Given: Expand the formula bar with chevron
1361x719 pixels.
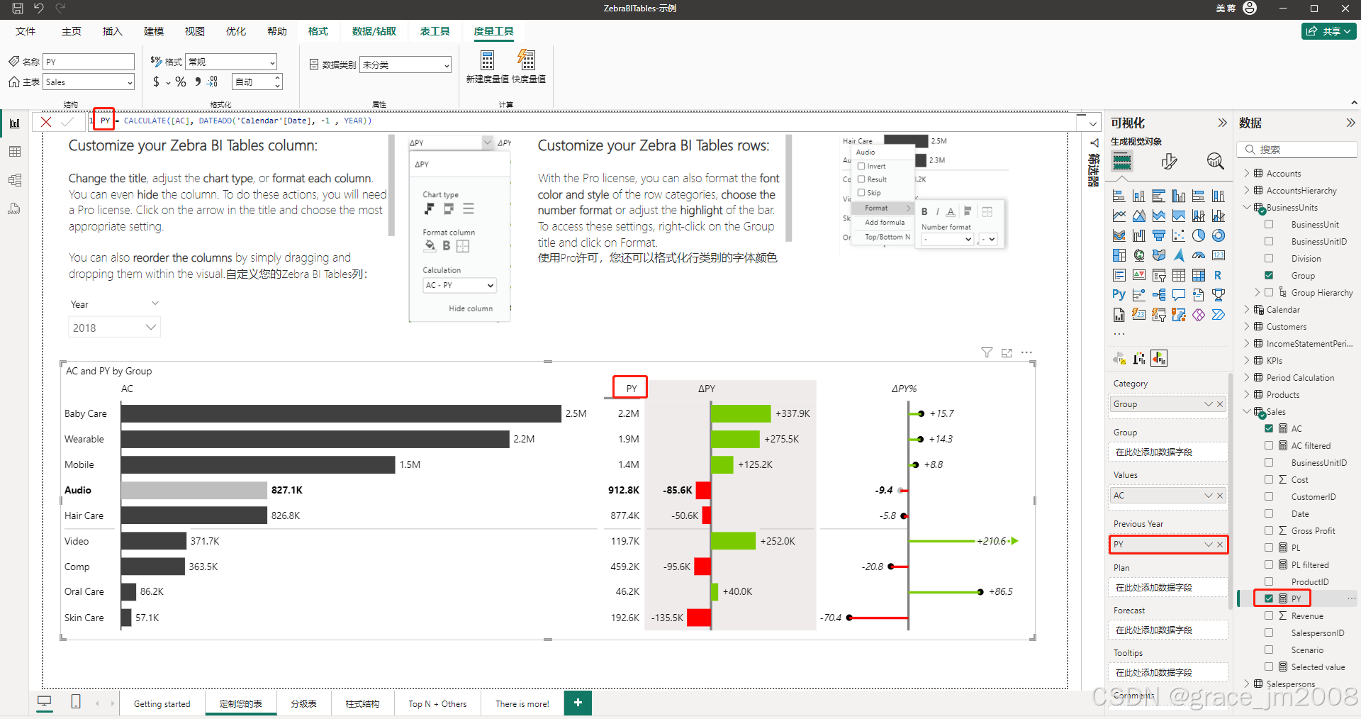Looking at the screenshot, I should (x=1093, y=123).
